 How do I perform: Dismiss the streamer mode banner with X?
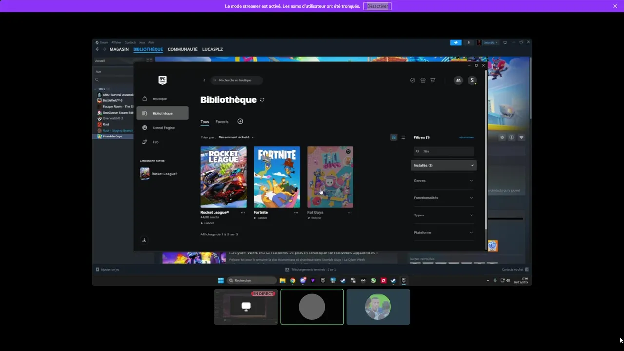pyautogui.click(x=615, y=6)
